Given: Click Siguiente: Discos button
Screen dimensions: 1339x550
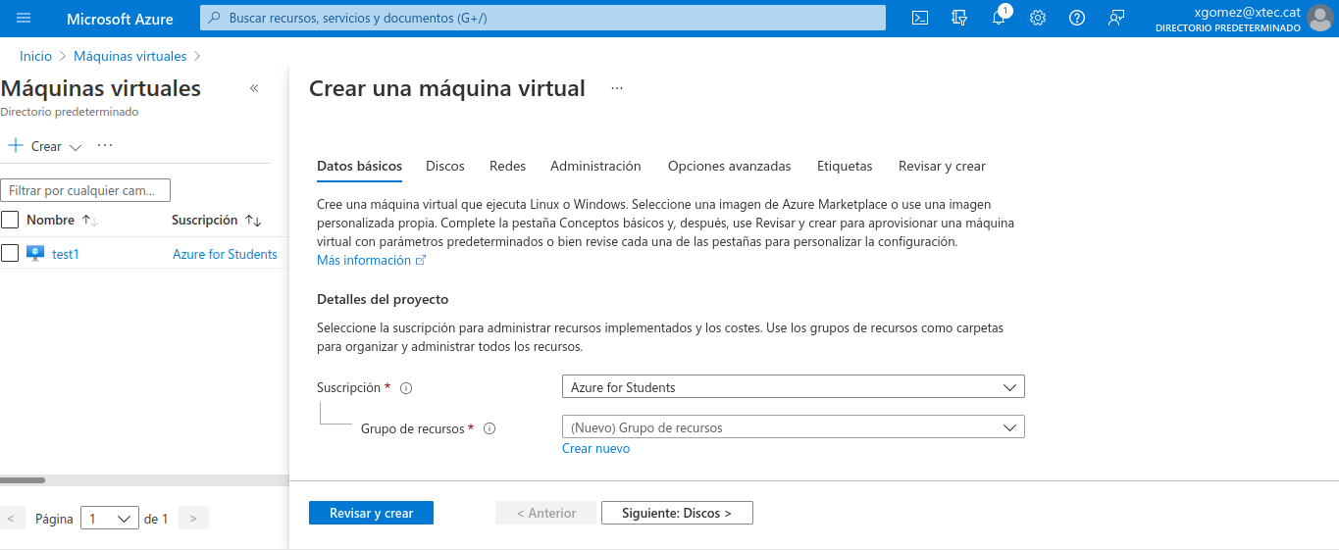Looking at the screenshot, I should (677, 513).
